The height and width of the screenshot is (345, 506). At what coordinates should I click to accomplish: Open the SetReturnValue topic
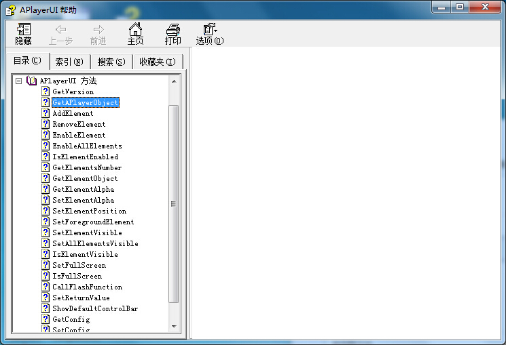pos(82,298)
